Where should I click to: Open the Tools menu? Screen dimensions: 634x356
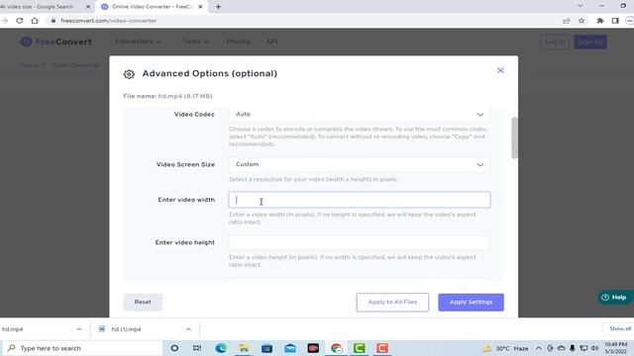click(x=196, y=42)
